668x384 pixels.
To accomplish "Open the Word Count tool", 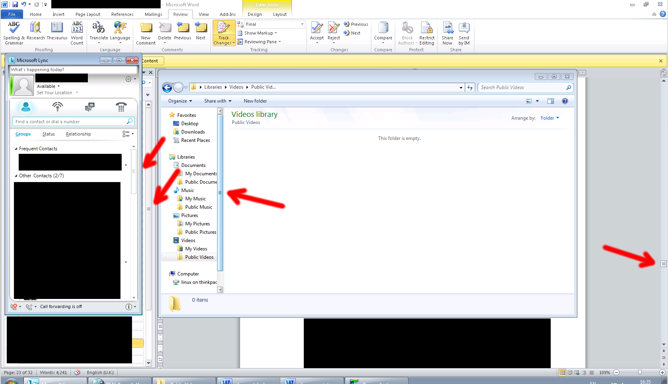I will [x=77, y=28].
